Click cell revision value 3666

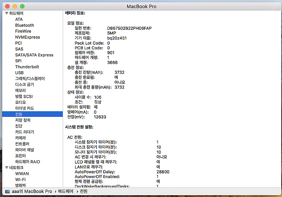112,63
